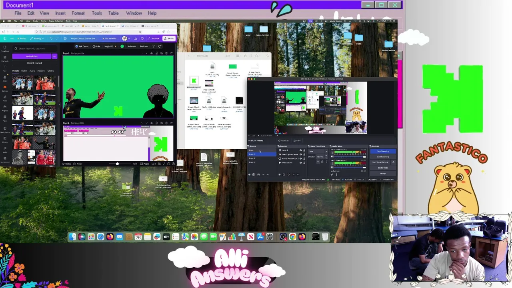This screenshot has height=288, width=512.
Task: Adjust the Canva zoom slider
Action: point(117,164)
